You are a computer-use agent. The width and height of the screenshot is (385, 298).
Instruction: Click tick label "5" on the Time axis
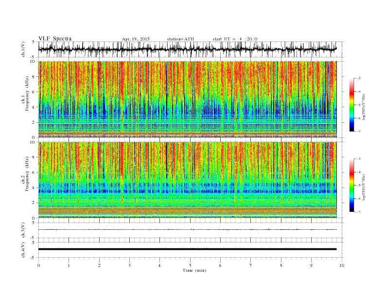click(190, 265)
